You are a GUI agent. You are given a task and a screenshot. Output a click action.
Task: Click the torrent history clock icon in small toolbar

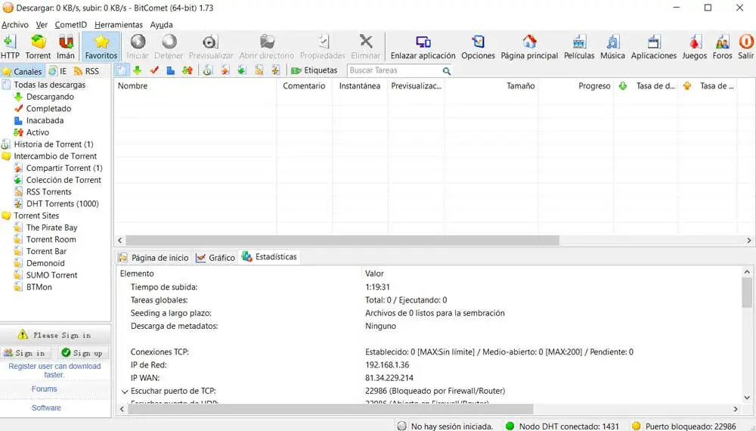(207, 70)
